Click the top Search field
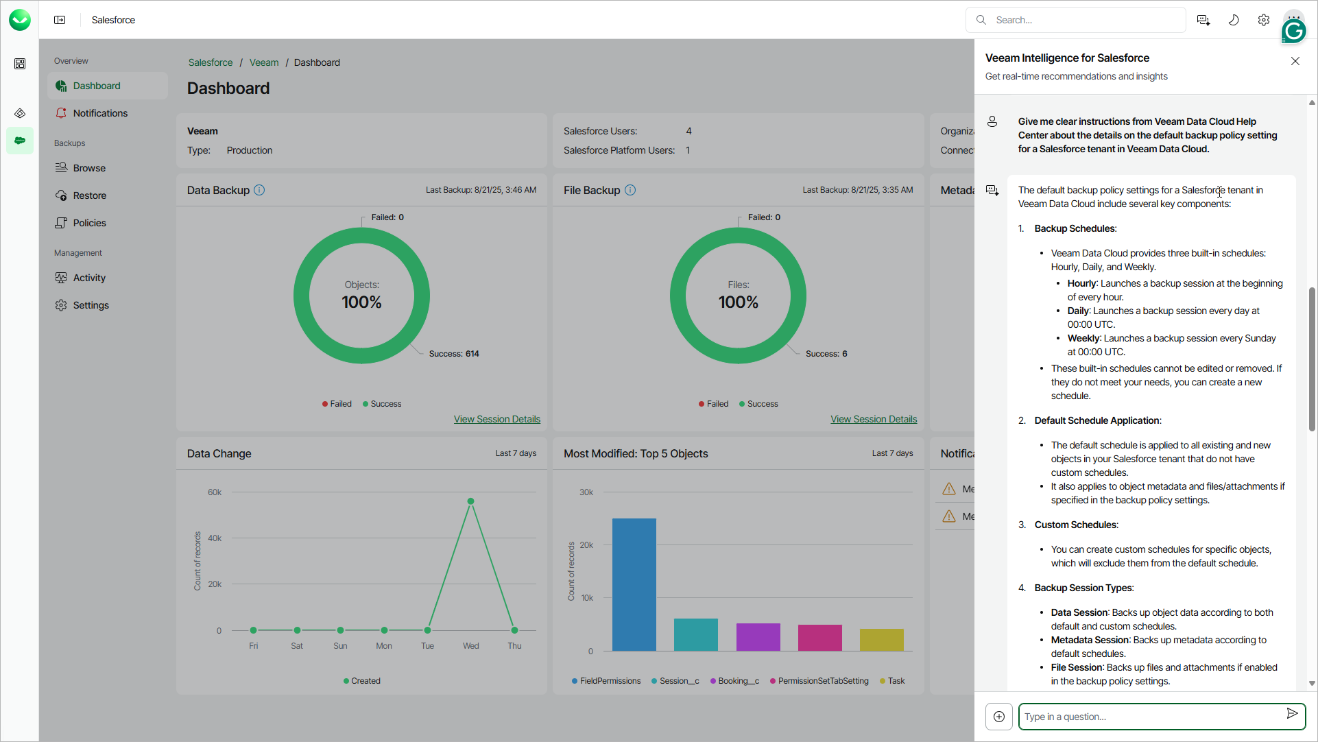Image resolution: width=1318 pixels, height=742 pixels. pyautogui.click(x=1083, y=20)
